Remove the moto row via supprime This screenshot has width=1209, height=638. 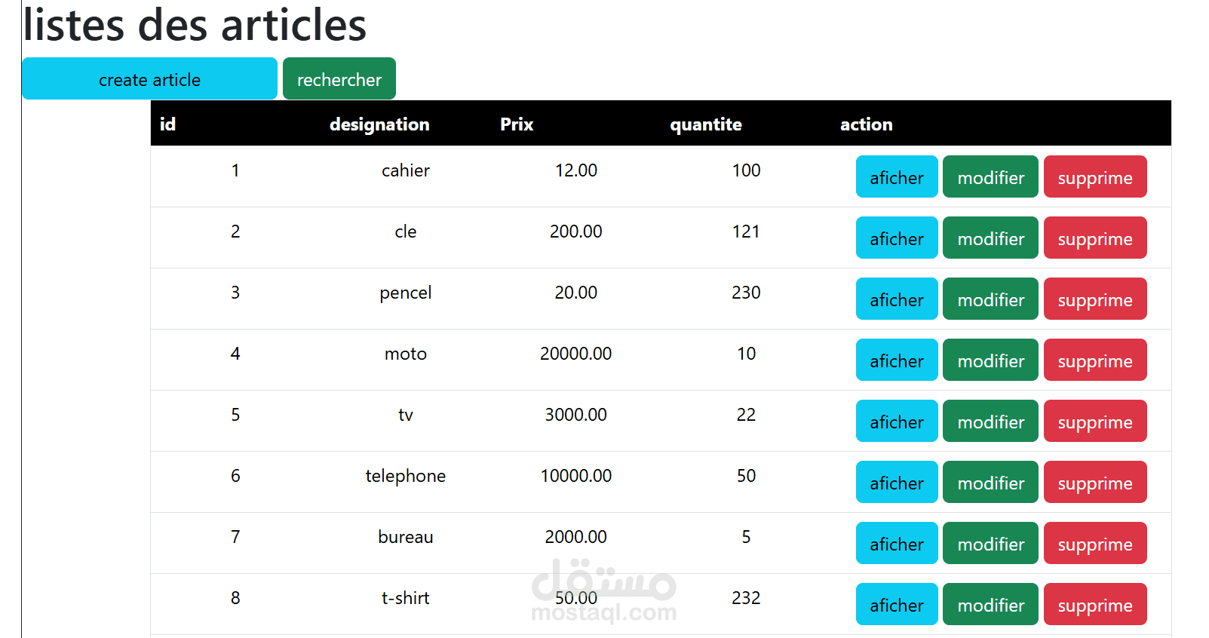click(1095, 360)
